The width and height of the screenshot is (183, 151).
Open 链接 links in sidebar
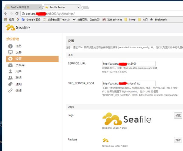point(18,91)
